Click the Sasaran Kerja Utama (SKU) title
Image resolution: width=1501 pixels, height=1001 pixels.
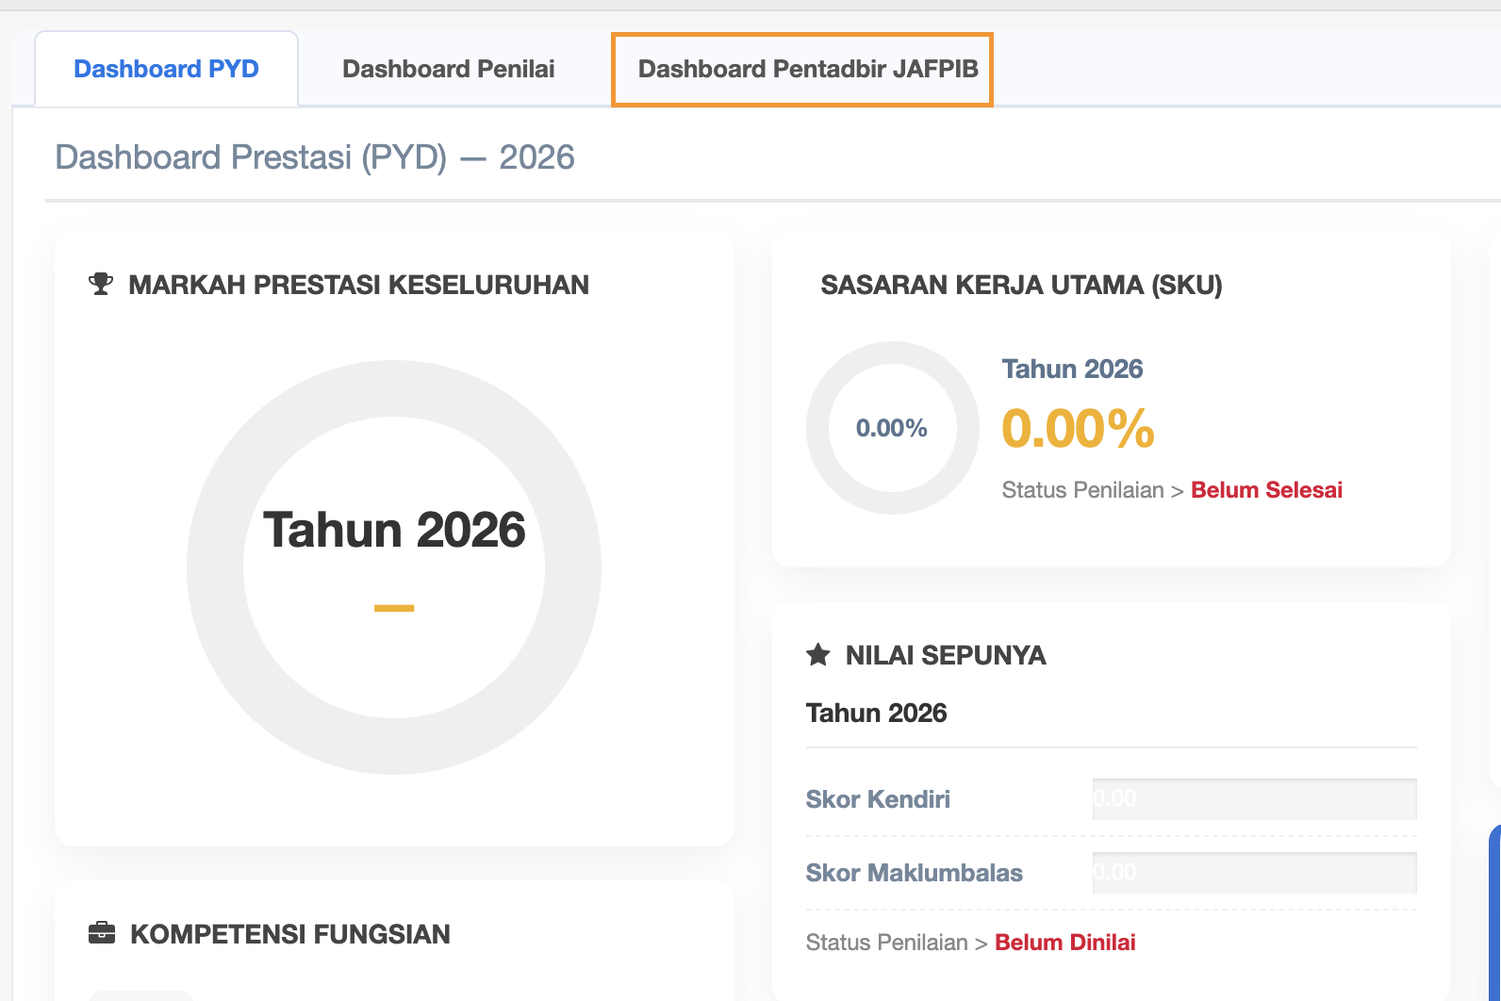1020,285
